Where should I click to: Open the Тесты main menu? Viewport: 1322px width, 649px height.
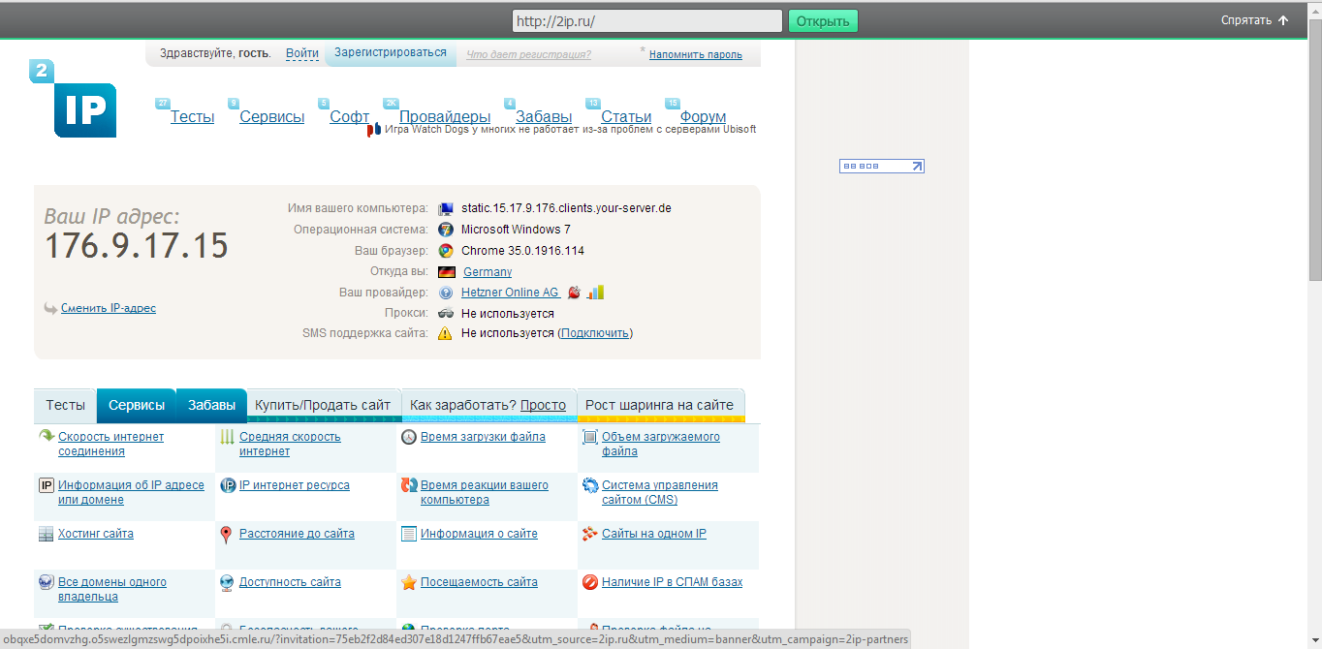coord(192,117)
